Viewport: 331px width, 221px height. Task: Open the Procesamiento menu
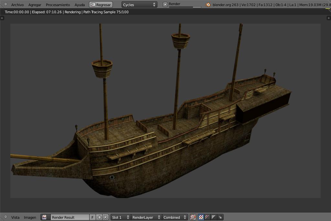(58, 5)
